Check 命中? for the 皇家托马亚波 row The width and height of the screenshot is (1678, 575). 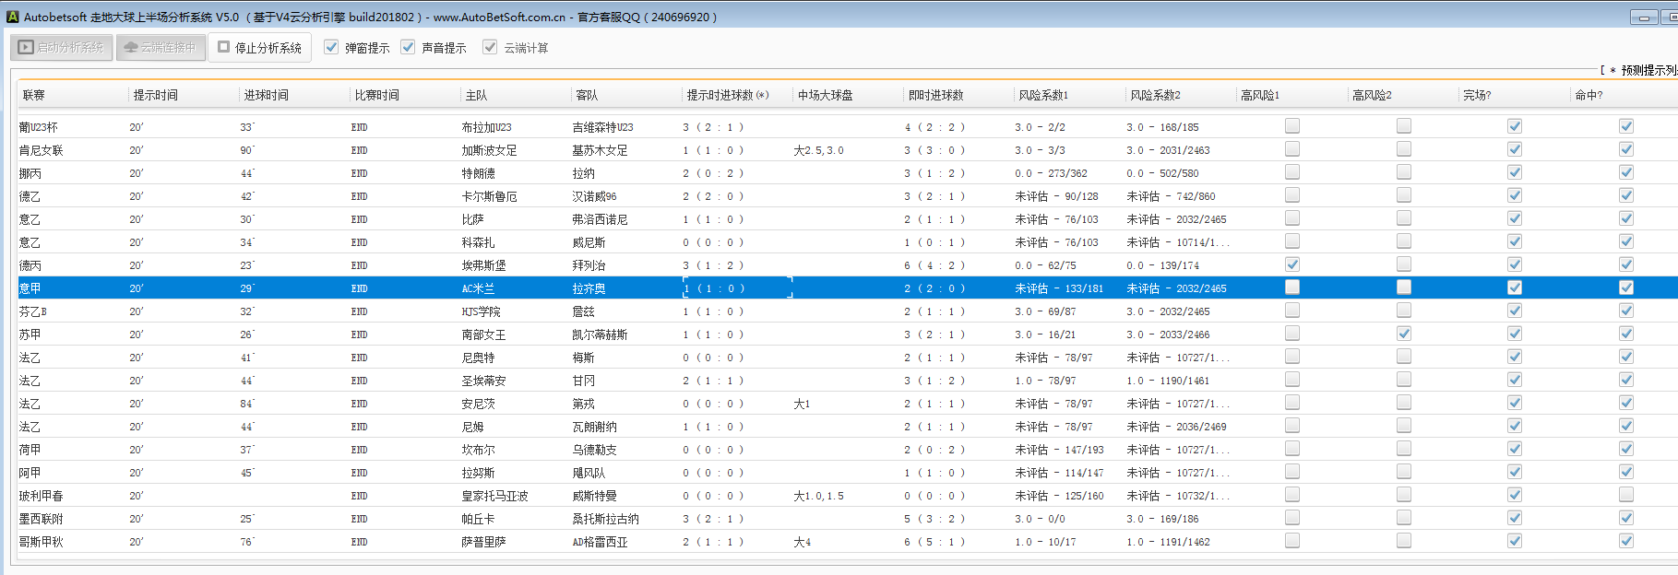[x=1625, y=495]
